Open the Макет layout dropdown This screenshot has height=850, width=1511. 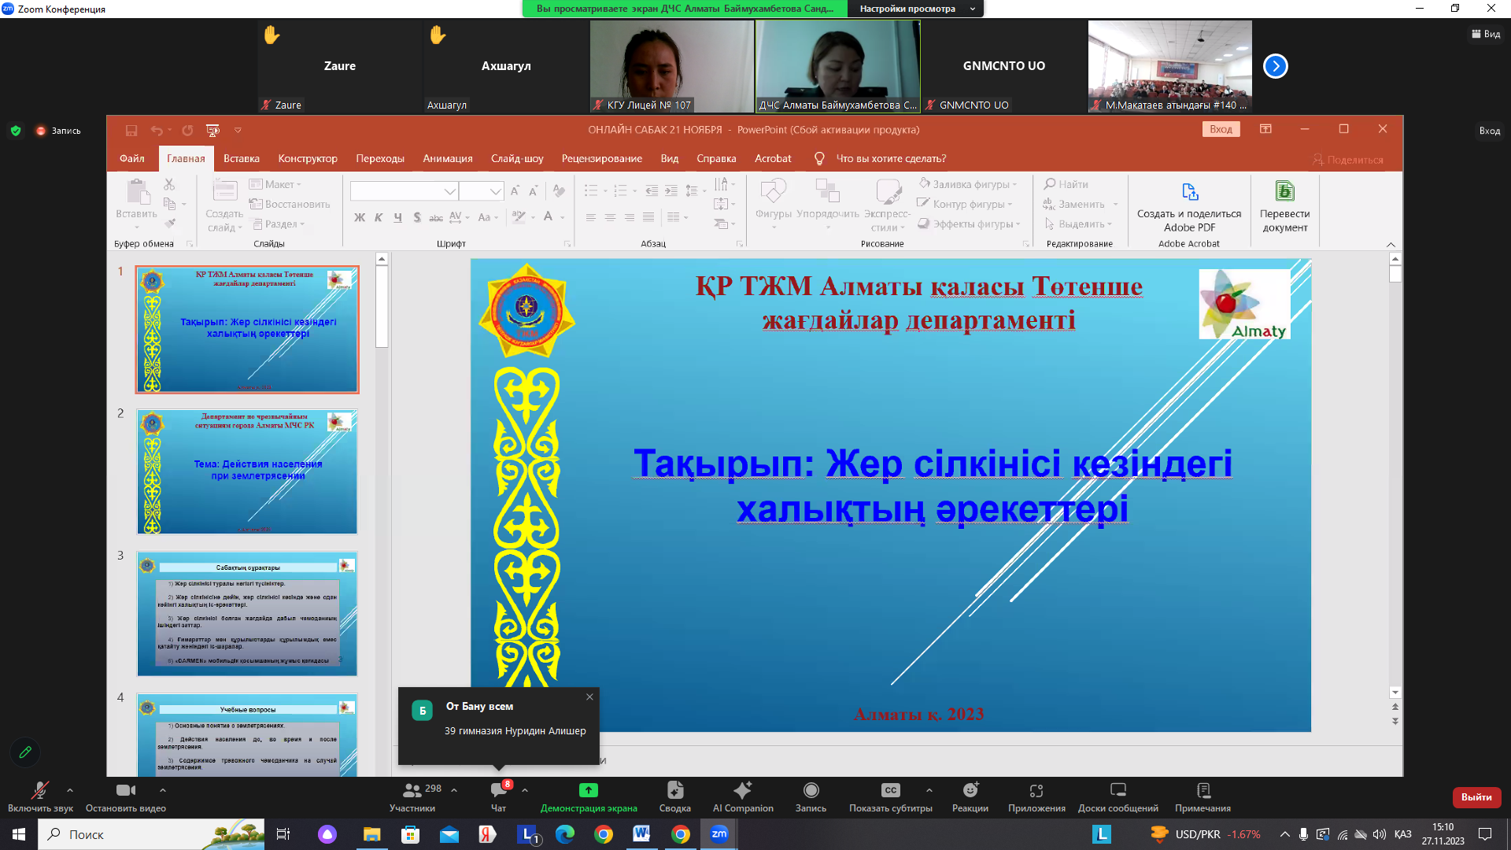point(276,184)
